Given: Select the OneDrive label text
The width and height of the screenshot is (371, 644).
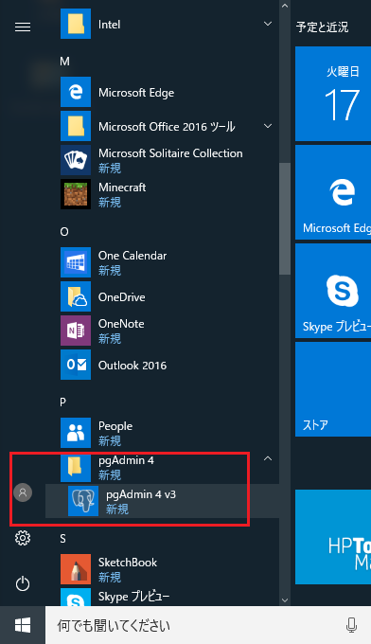Looking at the screenshot, I should click(121, 297).
